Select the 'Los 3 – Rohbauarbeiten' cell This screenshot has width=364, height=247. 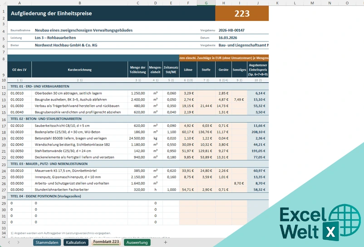click(x=55, y=38)
